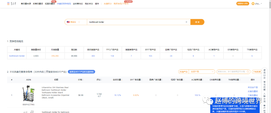
Task: Click AC推荐产品 value 1
Action: click(x=214, y=56)
